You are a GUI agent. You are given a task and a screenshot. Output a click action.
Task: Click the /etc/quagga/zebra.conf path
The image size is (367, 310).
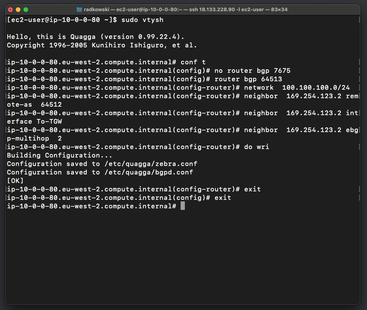point(151,164)
